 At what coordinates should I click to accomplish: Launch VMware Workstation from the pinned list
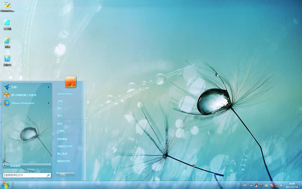[x=27, y=103]
